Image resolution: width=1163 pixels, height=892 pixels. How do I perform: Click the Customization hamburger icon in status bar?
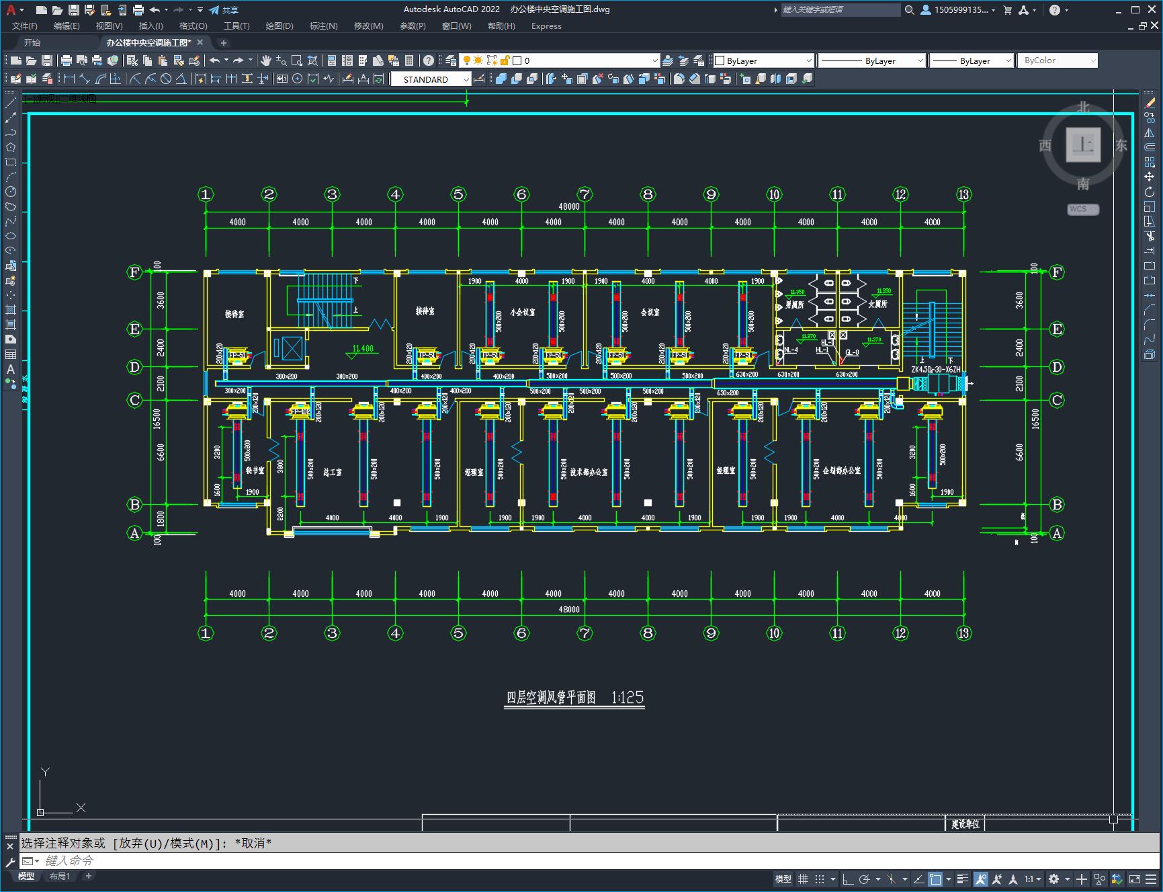pos(1151,879)
